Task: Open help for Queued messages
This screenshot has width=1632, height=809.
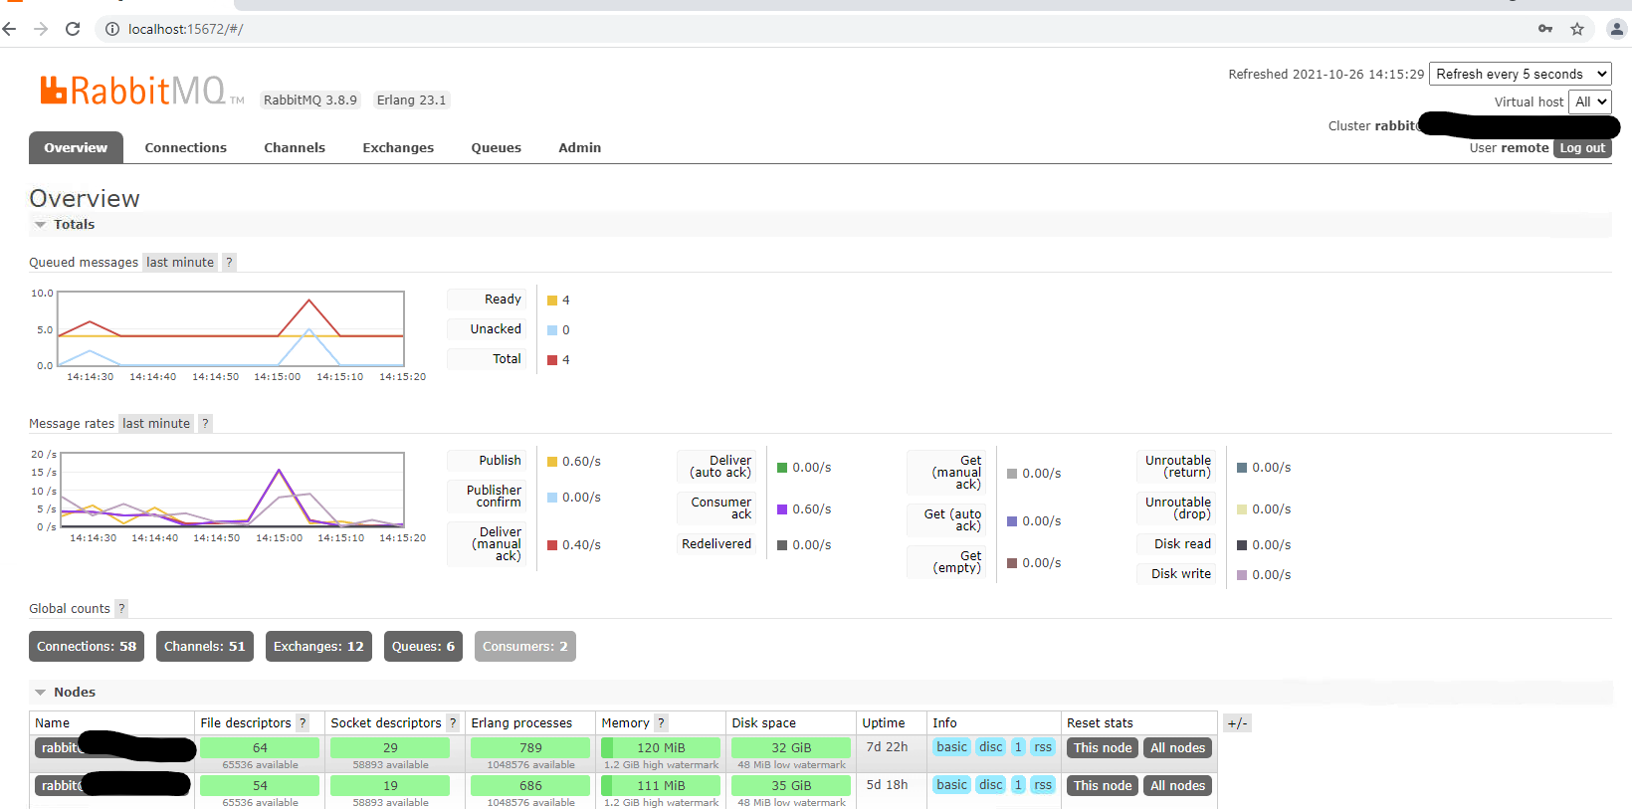Action: click(229, 263)
